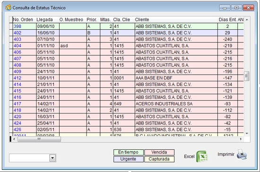Viewport: 260px width, 172px height.
Task: Select order number 398
Action: click(x=17, y=26)
